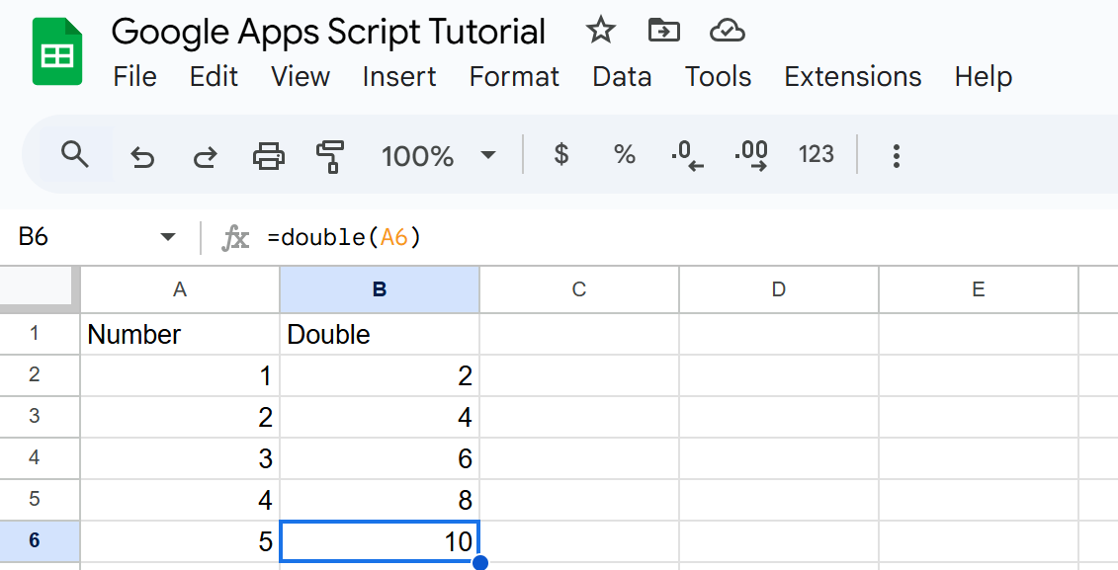Undo the last action
The width and height of the screenshot is (1118, 570).
click(x=142, y=155)
